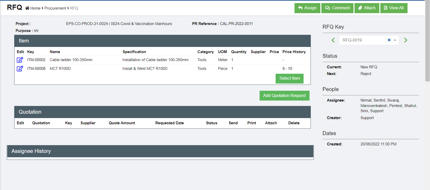Click the edit icon for ITM-00002
The height and width of the screenshot is (190, 430).
[20, 60]
